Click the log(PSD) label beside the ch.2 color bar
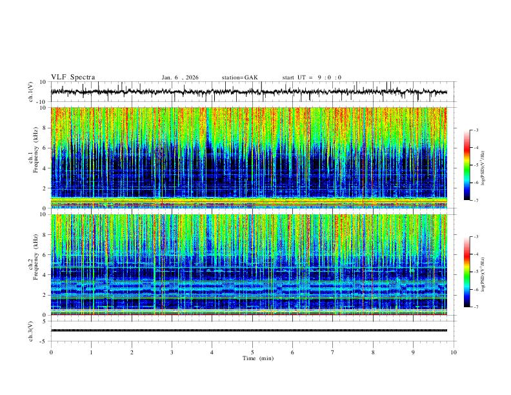This screenshot has width=511, height=395. (x=483, y=274)
